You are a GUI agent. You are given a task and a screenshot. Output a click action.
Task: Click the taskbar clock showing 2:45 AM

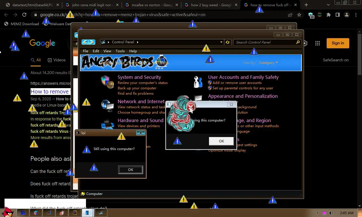[x=346, y=213]
